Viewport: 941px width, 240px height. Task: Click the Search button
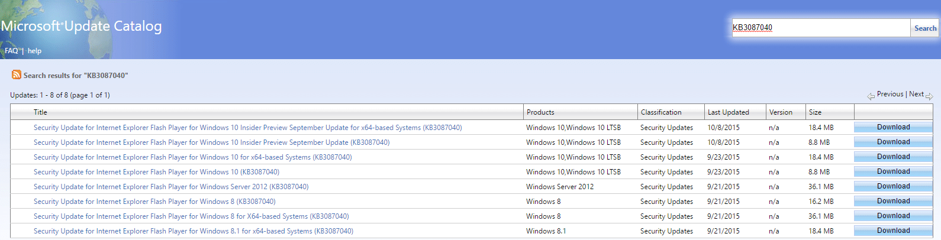click(x=925, y=28)
